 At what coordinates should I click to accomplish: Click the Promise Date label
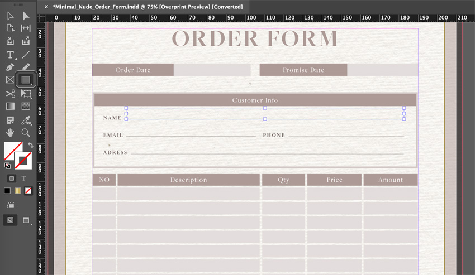303,70
